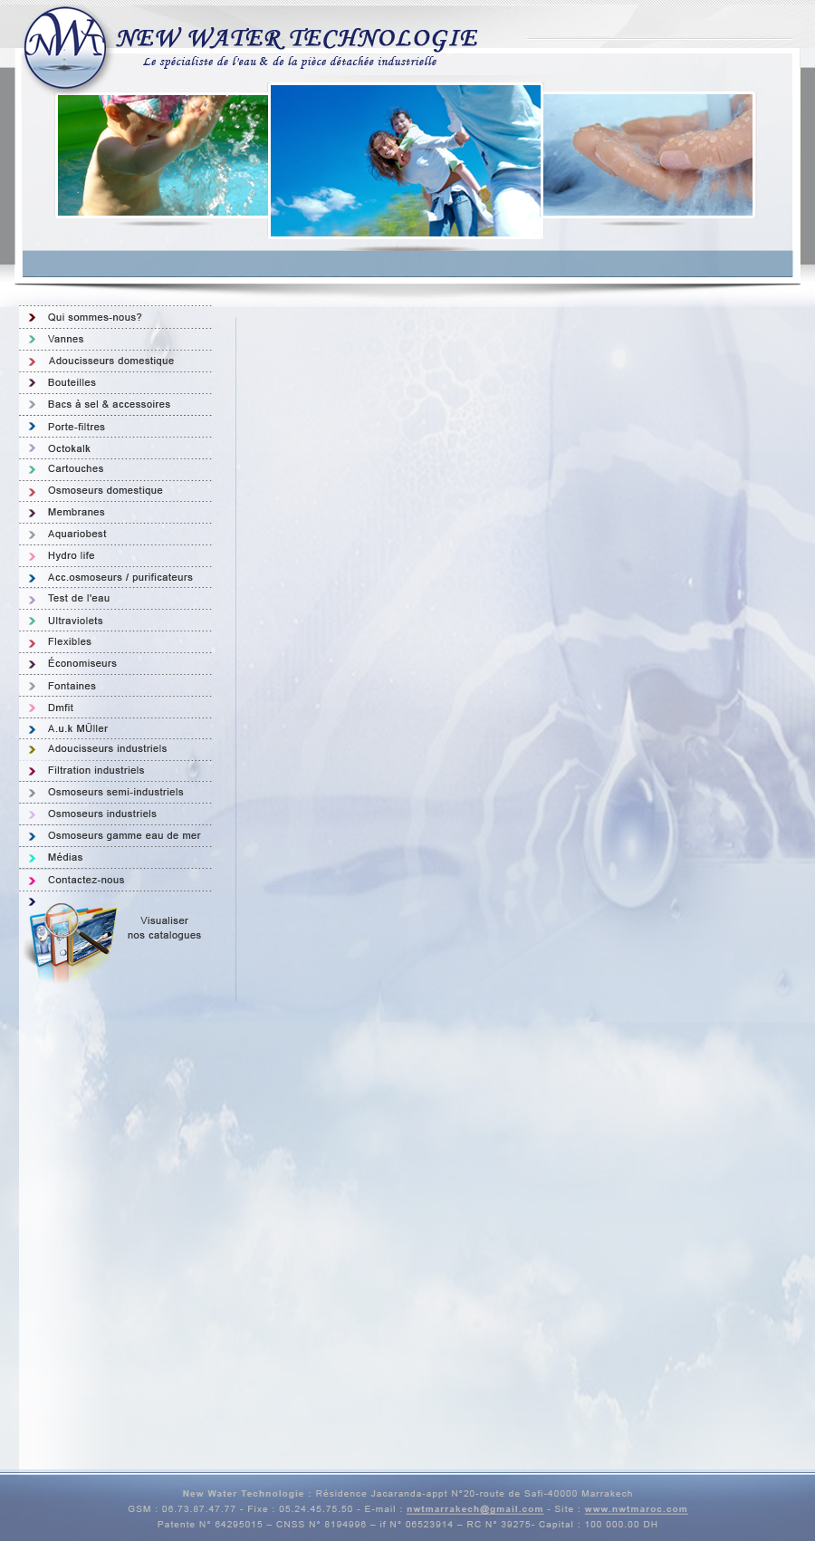
Task: Click arrow icon beside Membranes
Action: (32, 513)
